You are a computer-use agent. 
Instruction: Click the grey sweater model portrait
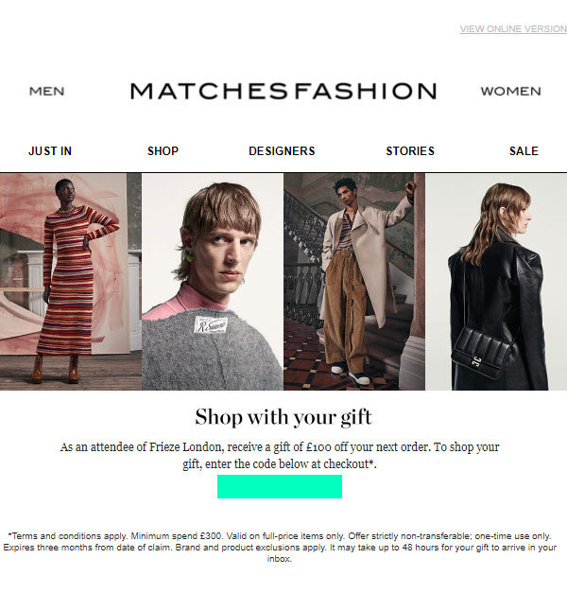pos(213,282)
